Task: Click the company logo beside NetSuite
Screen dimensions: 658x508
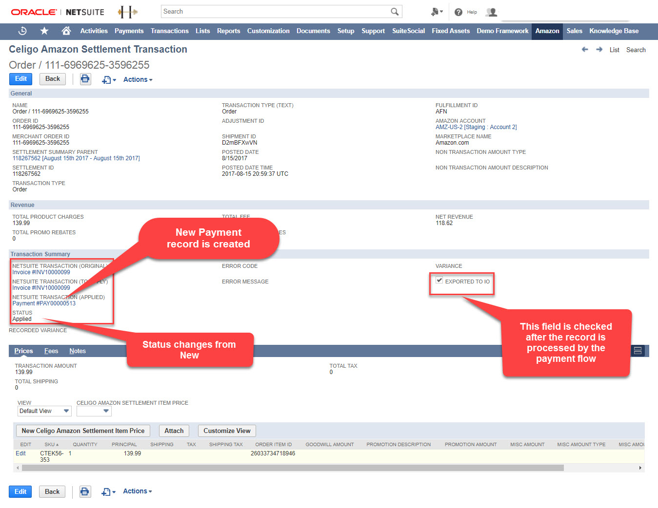Action: coord(128,12)
